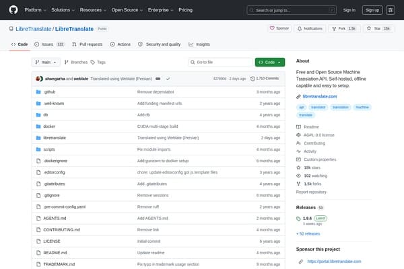Filter by the 'api' topic tag
Viewport: 404px width, 269px height.
302,107
